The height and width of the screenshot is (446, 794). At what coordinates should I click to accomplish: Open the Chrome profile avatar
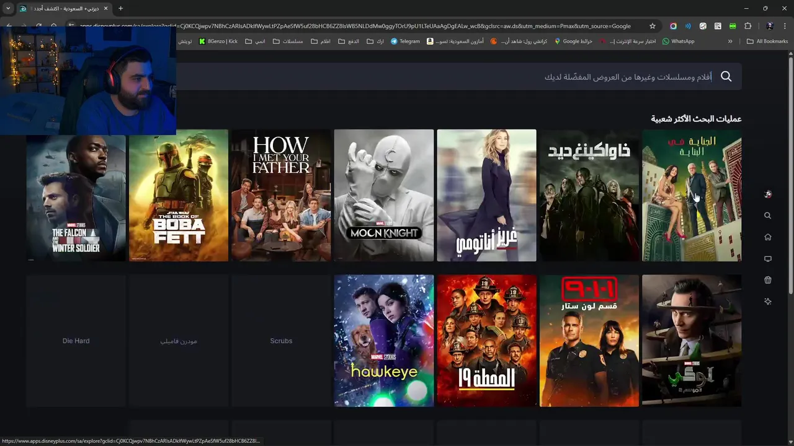tap(770, 26)
